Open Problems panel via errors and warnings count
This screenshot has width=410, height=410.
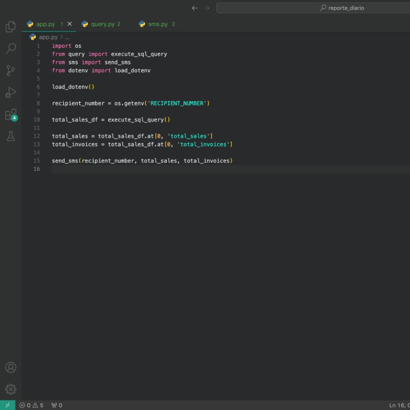31,405
